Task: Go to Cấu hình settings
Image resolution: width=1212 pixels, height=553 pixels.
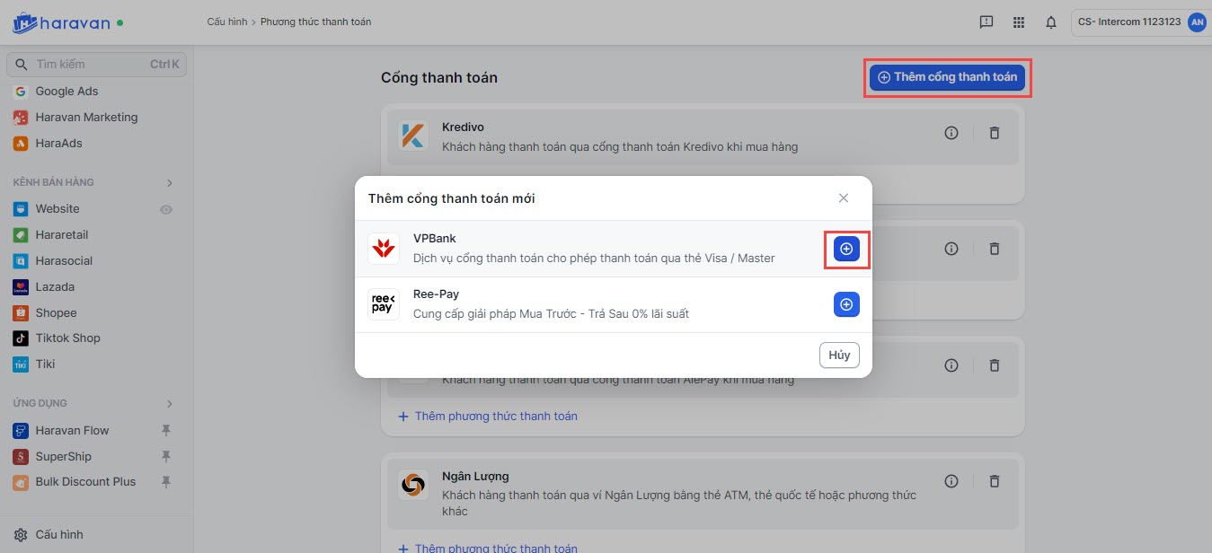Action: (58, 535)
